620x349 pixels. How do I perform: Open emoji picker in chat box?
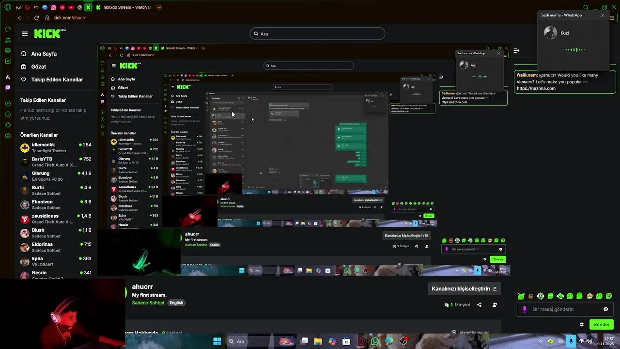[605, 309]
